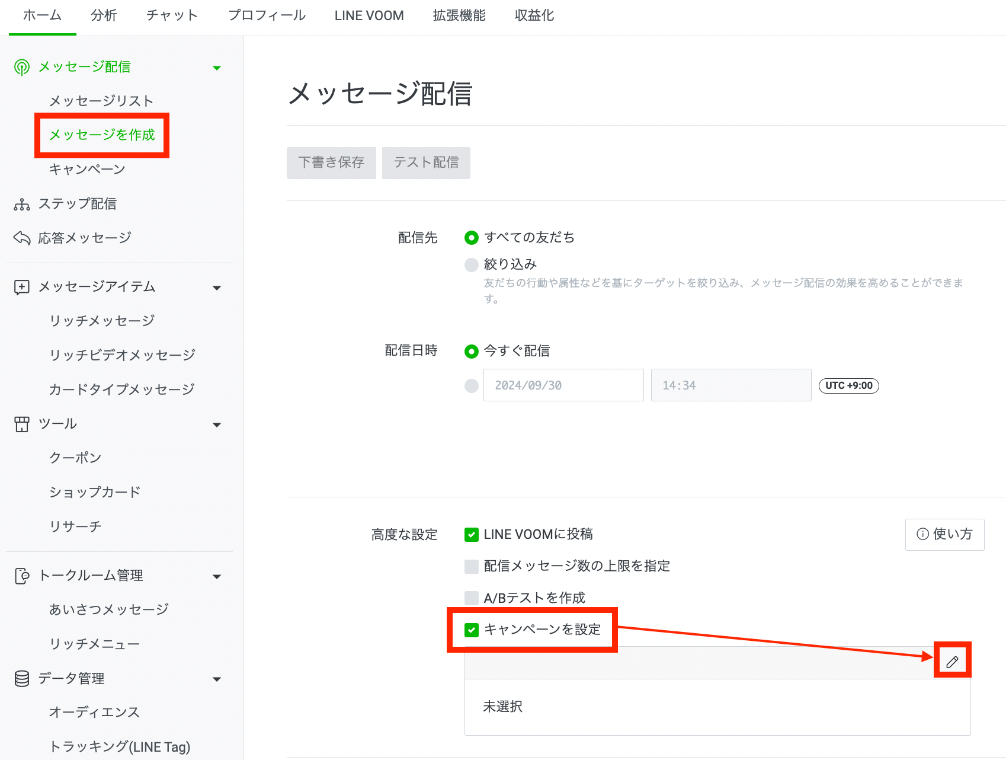The height and width of the screenshot is (760, 1006).
Task: Uncheck LINE VOOMに投稿 checkbox
Action: [x=472, y=535]
